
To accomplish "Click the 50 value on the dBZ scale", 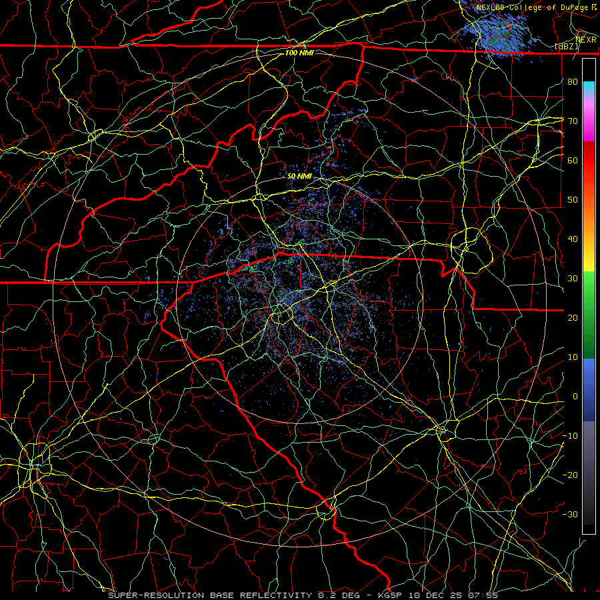I will [x=573, y=200].
